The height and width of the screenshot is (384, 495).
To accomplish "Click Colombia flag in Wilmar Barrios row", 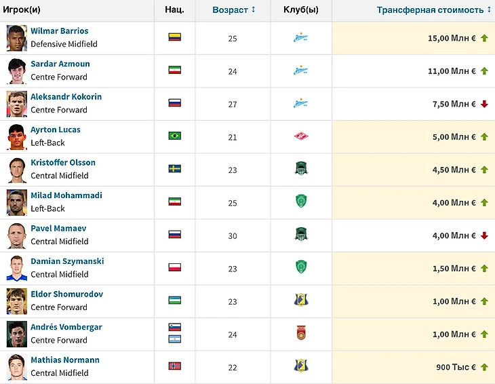I will 174,38.
